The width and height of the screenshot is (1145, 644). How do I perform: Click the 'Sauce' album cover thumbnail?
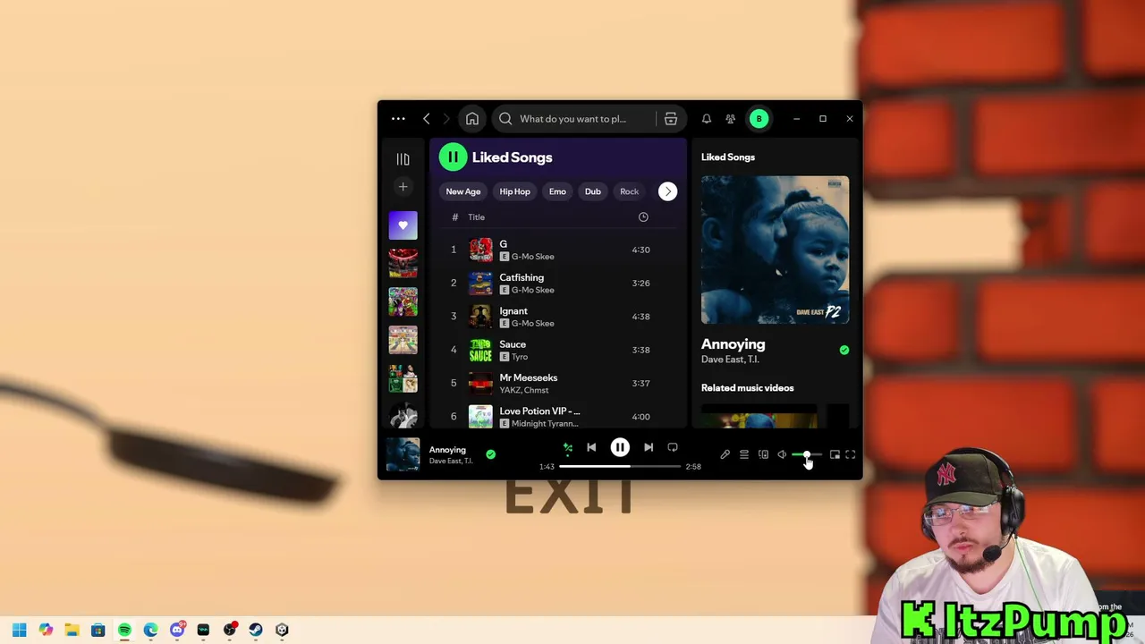point(480,350)
